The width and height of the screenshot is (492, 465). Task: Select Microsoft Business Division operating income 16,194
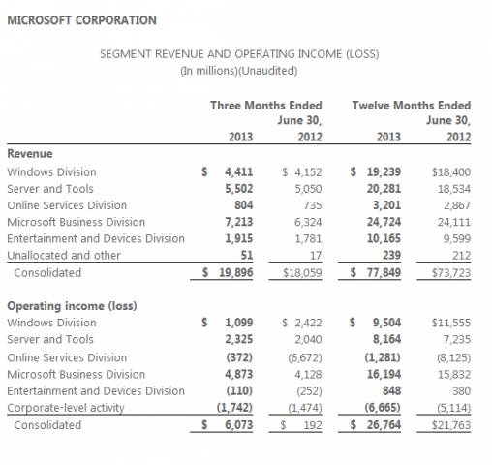click(x=384, y=374)
